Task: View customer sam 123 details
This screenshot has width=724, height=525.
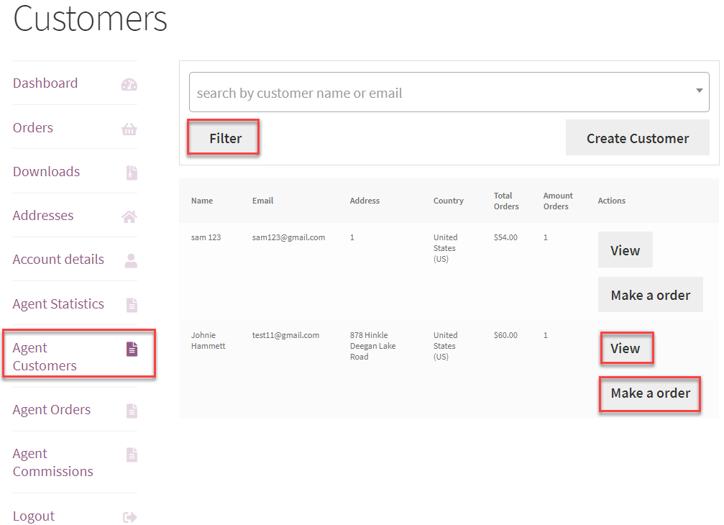Action: tap(625, 250)
